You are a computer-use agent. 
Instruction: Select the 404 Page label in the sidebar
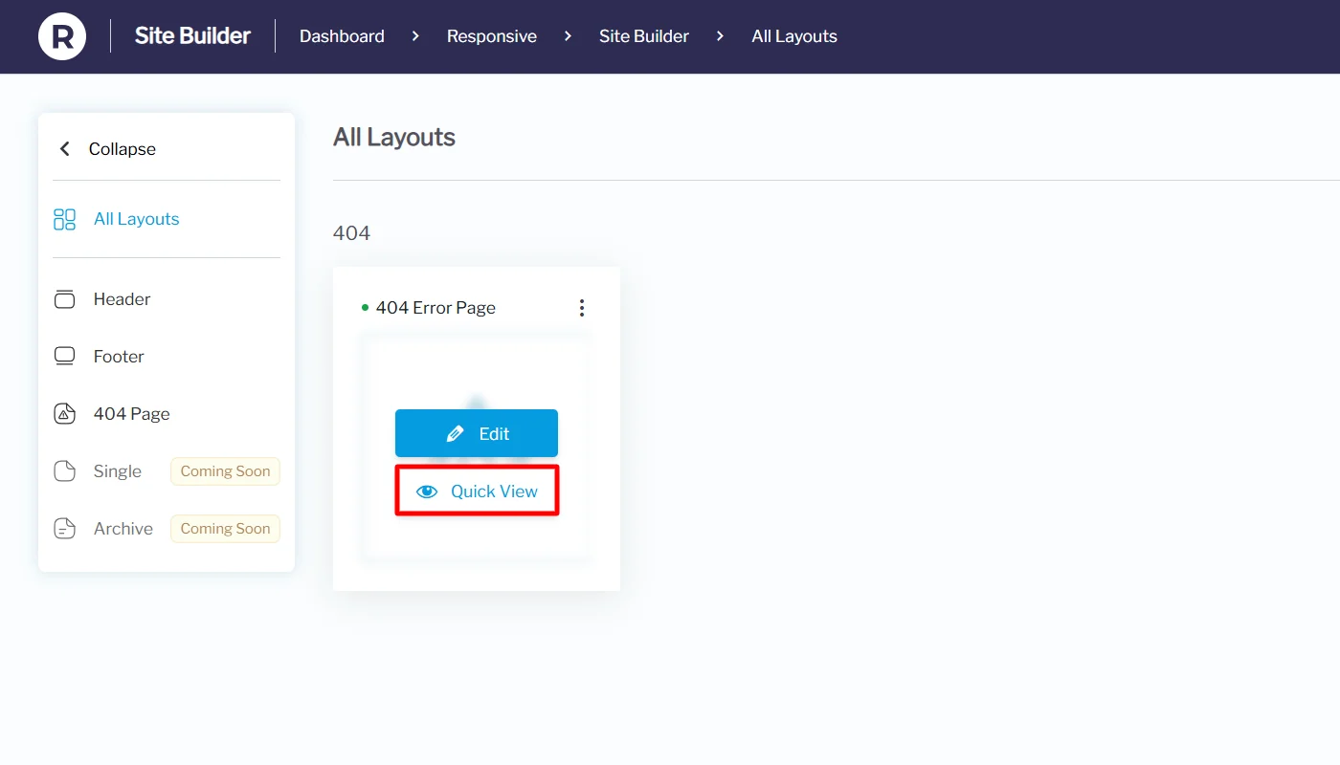[x=132, y=414]
